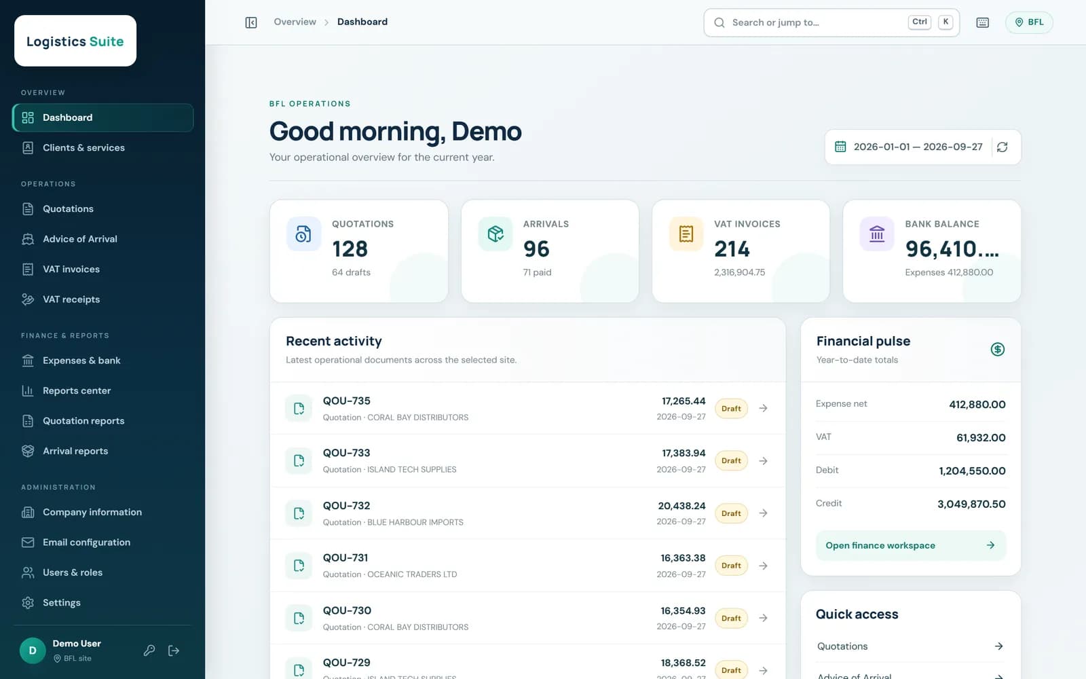
Task: Click the key icon beside Demo User
Action: pos(149,650)
